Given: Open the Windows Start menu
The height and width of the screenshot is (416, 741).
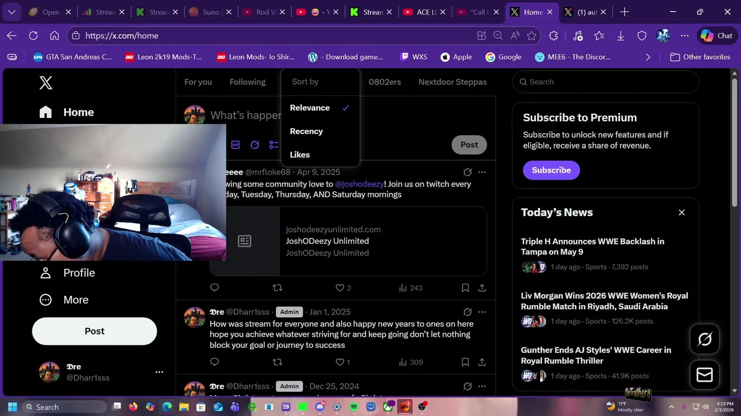Looking at the screenshot, I should (x=12, y=407).
